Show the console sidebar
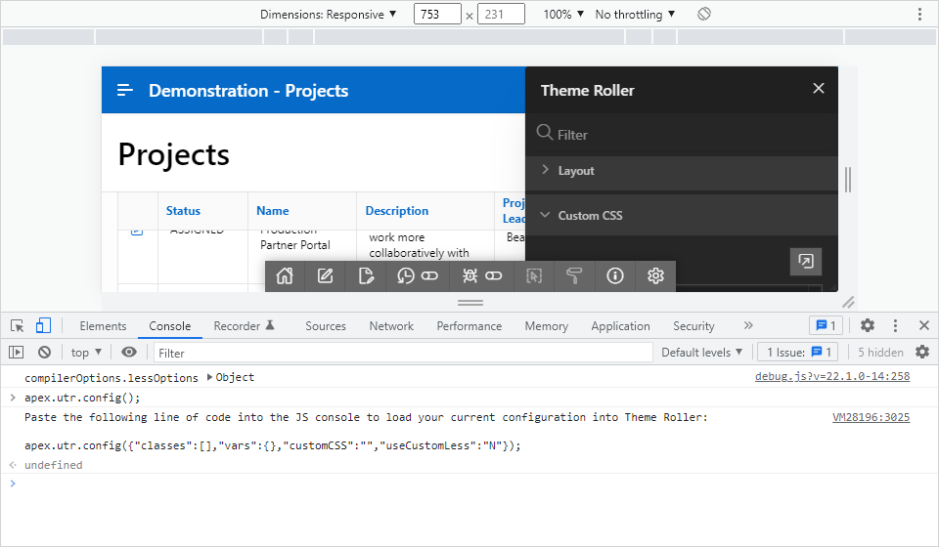Screen dimensions: 939x547 17,352
